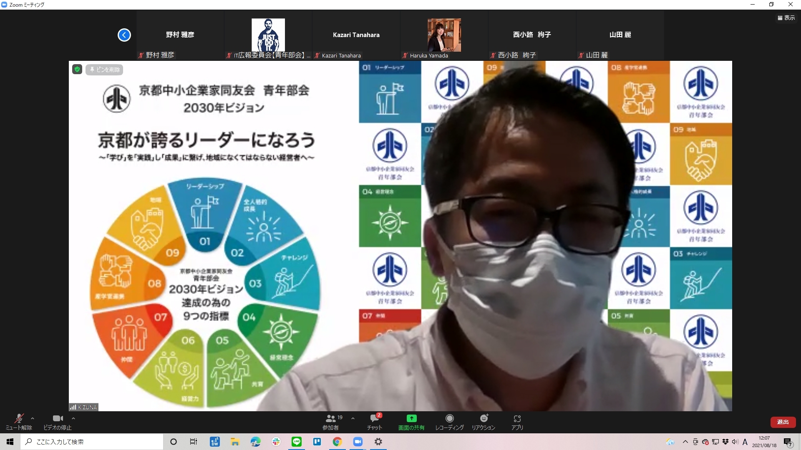This screenshot has height=450, width=801.
Task: Focus the taskbar search box
Action: click(92, 442)
